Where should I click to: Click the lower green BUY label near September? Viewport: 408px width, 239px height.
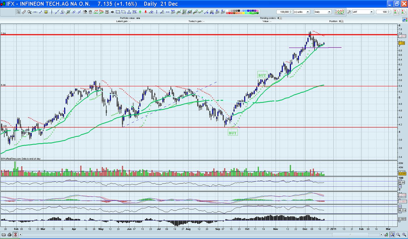(x=233, y=133)
